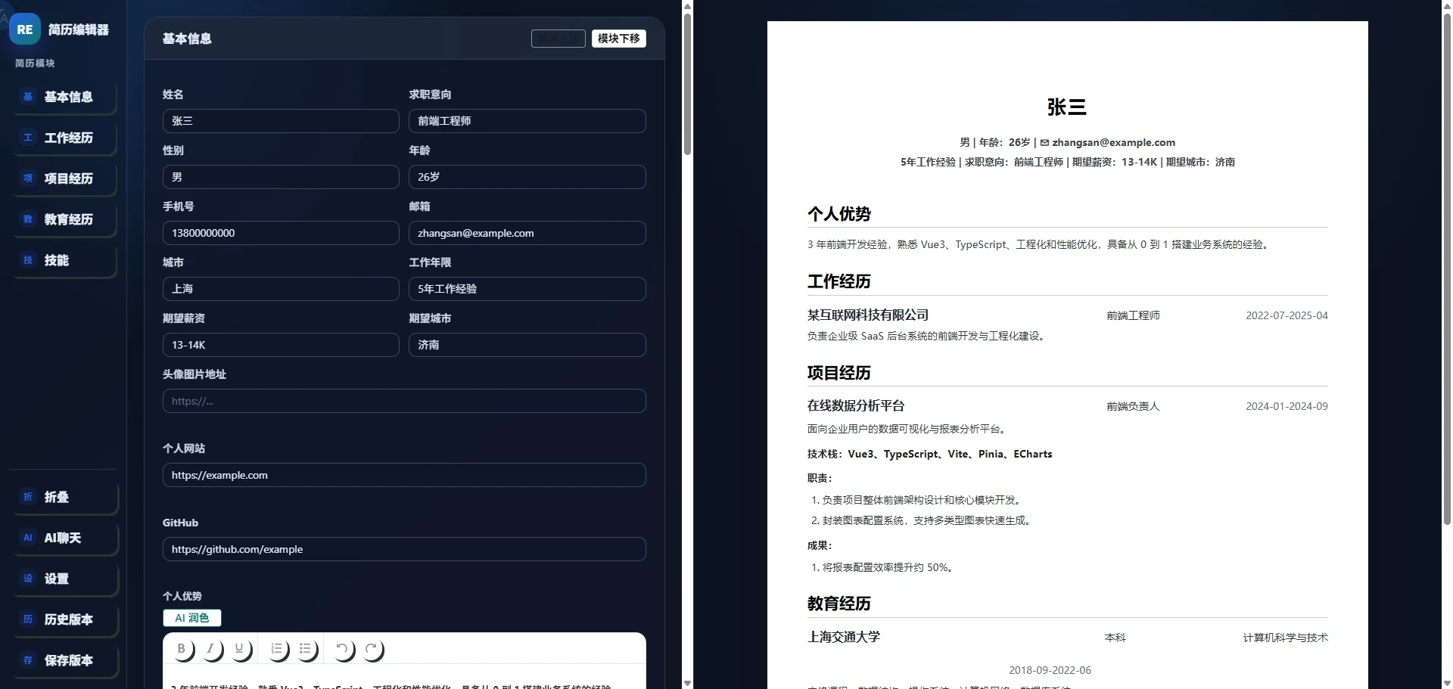Click 某互联网科技有限公司 in preview
Viewport: 1453px width, 689px height.
point(868,315)
